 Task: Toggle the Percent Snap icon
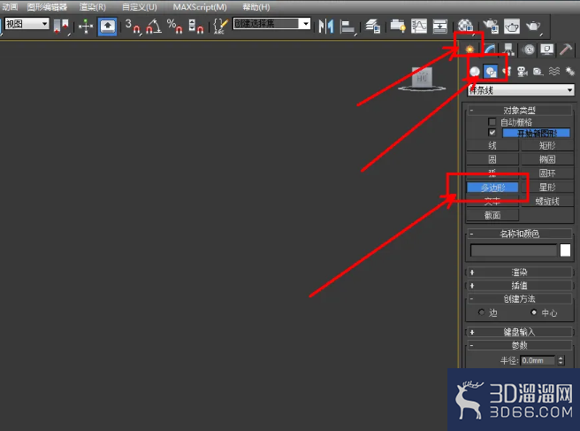pos(174,27)
